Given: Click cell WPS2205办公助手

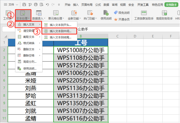Looking at the screenshot, I should click(81, 80).
